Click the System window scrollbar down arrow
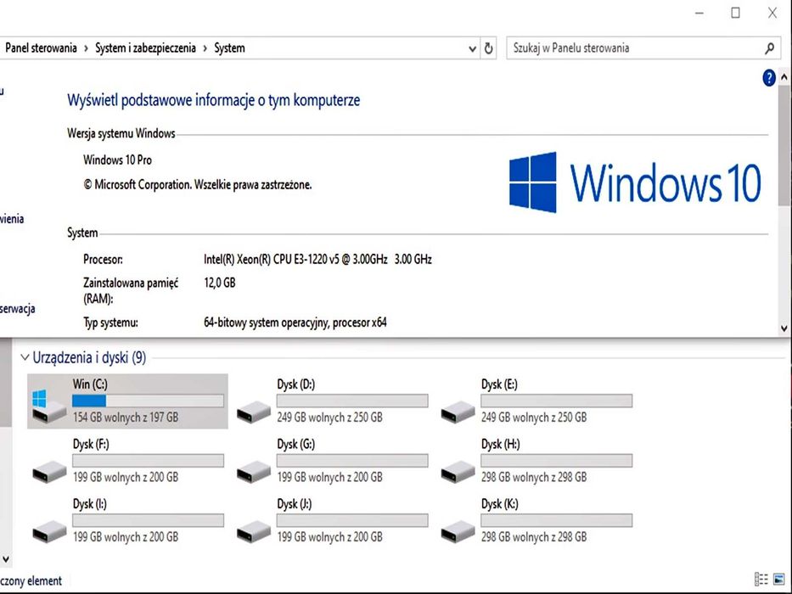 [x=784, y=328]
